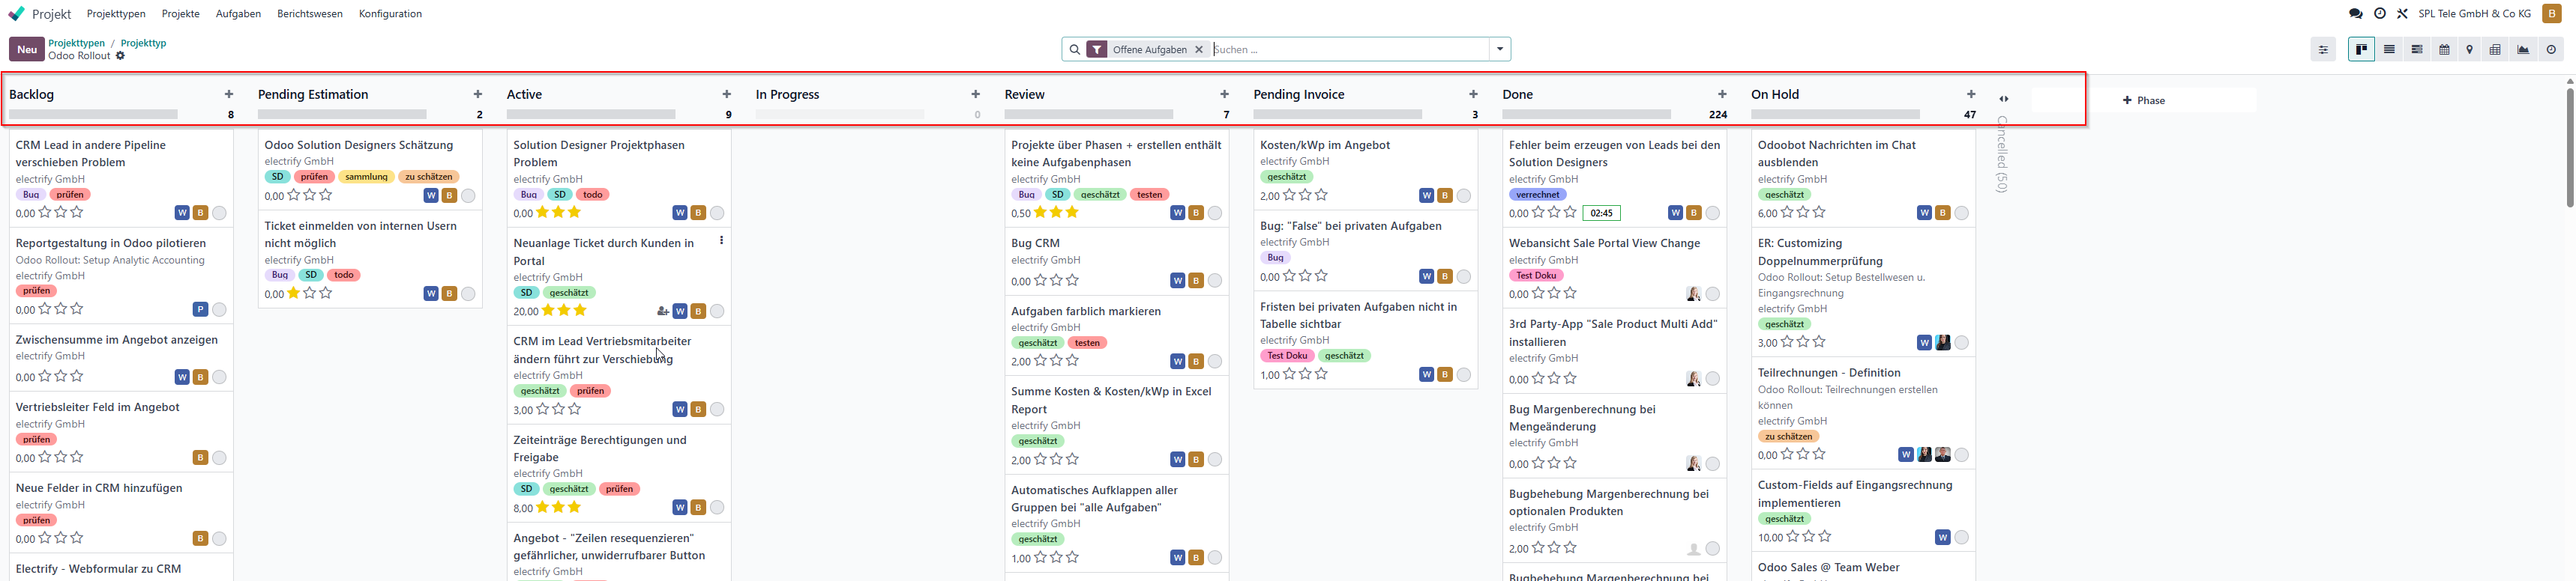Open the Konfiguration menu

click(390, 14)
